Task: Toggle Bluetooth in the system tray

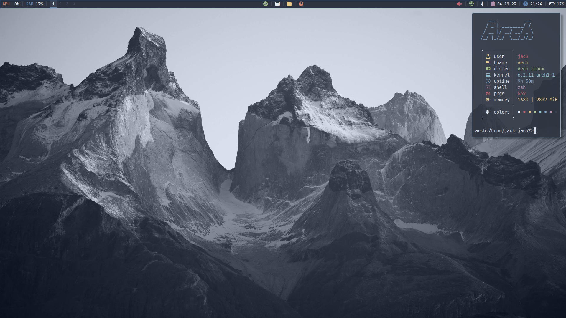Action: coord(482,4)
